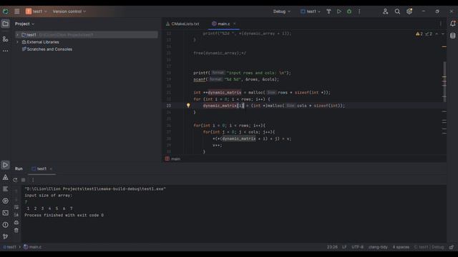Run test1 with the green play icon
The width and height of the screenshot is (458, 257).
pos(338,11)
